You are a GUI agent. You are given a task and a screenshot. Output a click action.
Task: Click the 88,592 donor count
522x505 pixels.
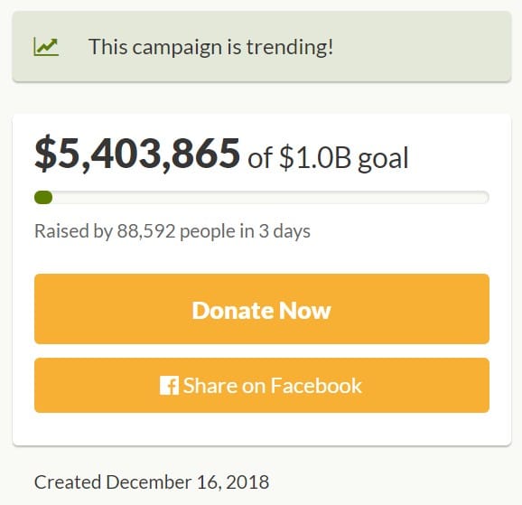tap(146, 231)
